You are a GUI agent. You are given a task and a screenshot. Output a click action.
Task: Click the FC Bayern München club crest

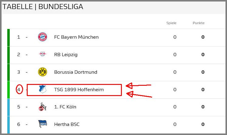point(43,37)
